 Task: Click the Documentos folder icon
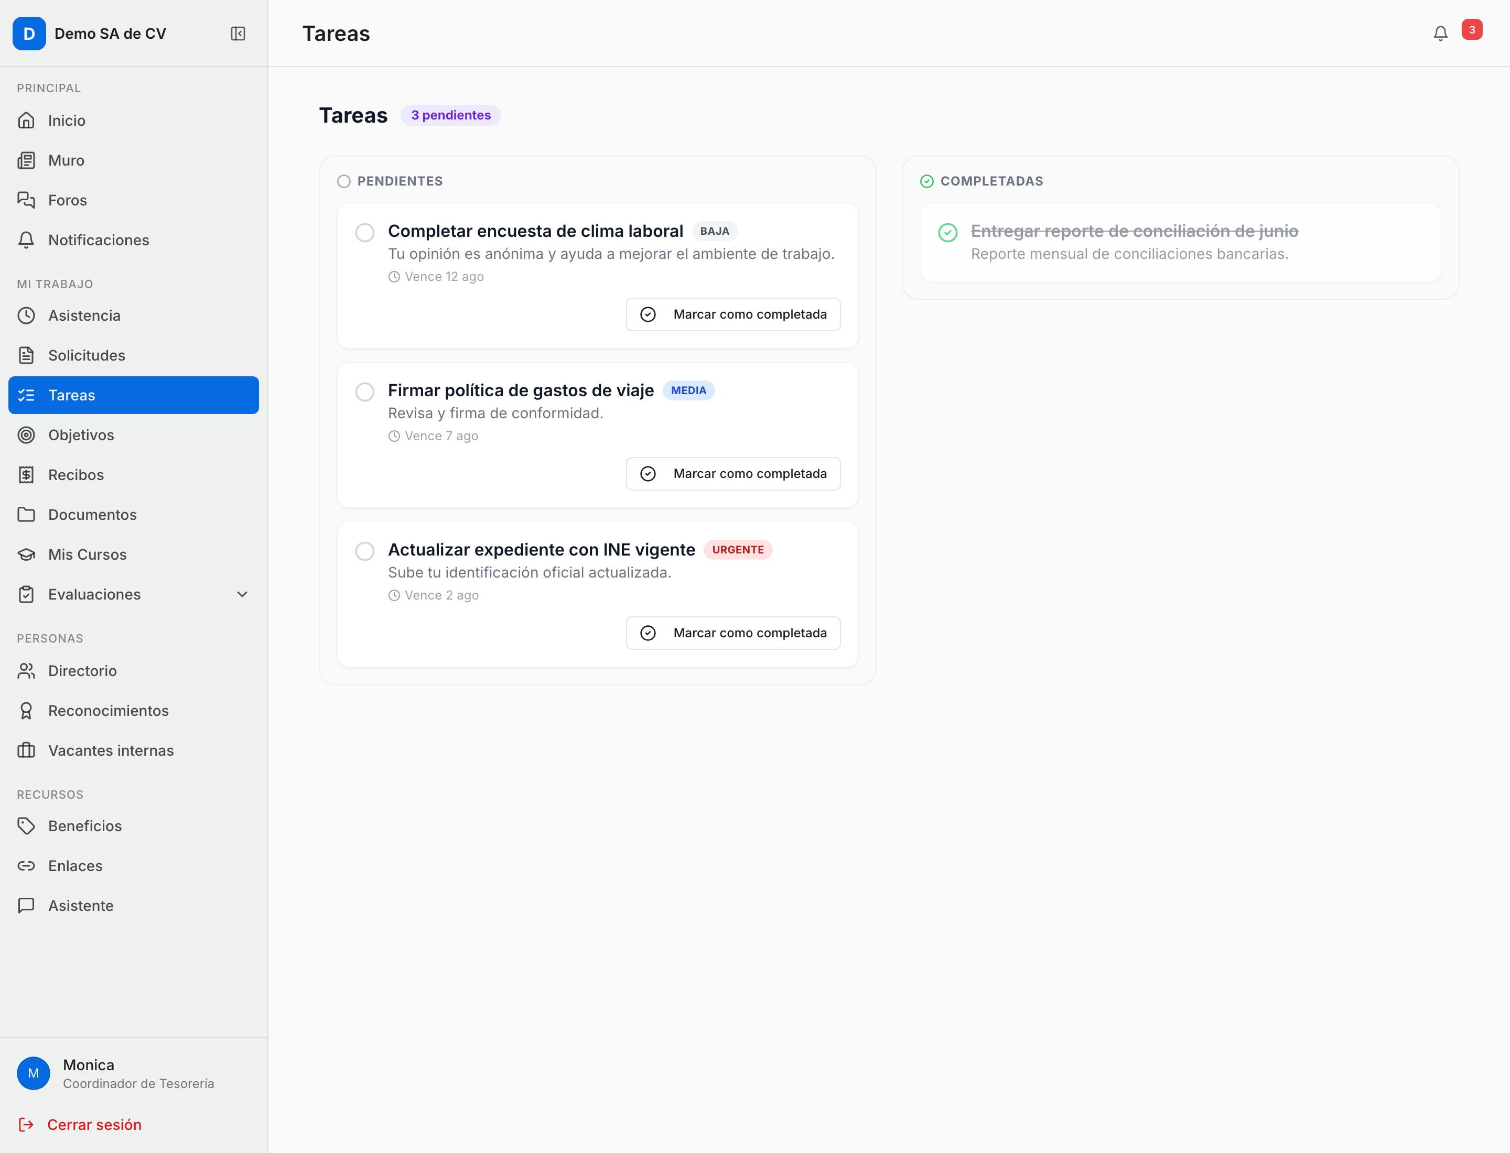coord(26,515)
